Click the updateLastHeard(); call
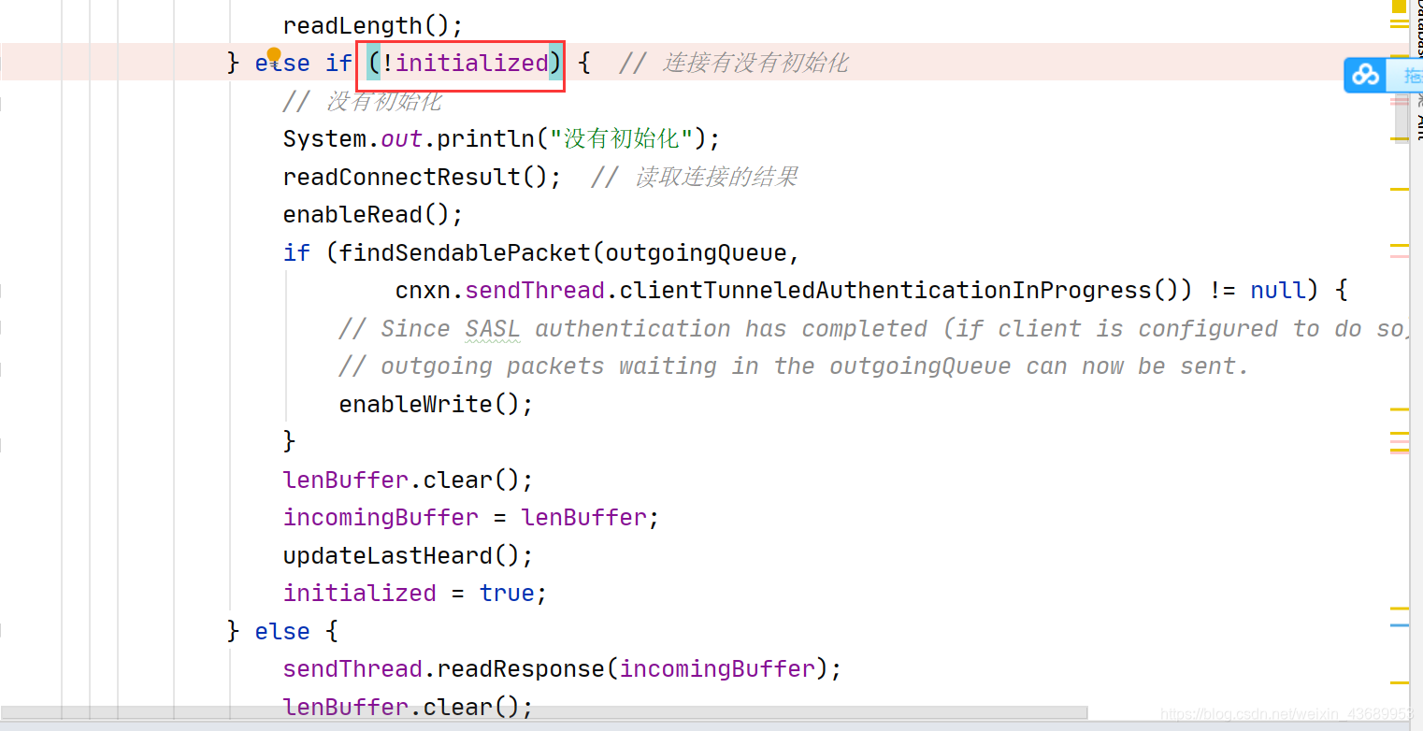 [408, 556]
